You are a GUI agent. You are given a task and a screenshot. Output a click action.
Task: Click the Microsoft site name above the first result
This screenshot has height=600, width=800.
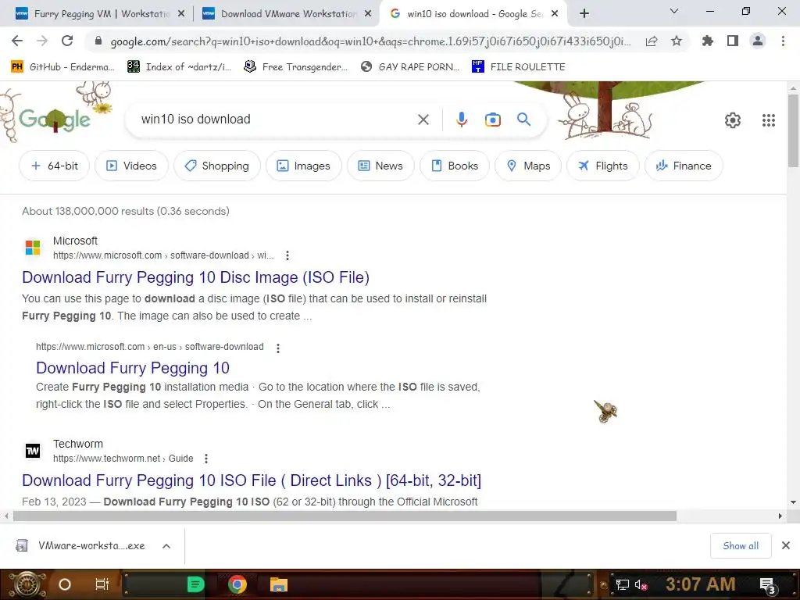pyautogui.click(x=75, y=241)
